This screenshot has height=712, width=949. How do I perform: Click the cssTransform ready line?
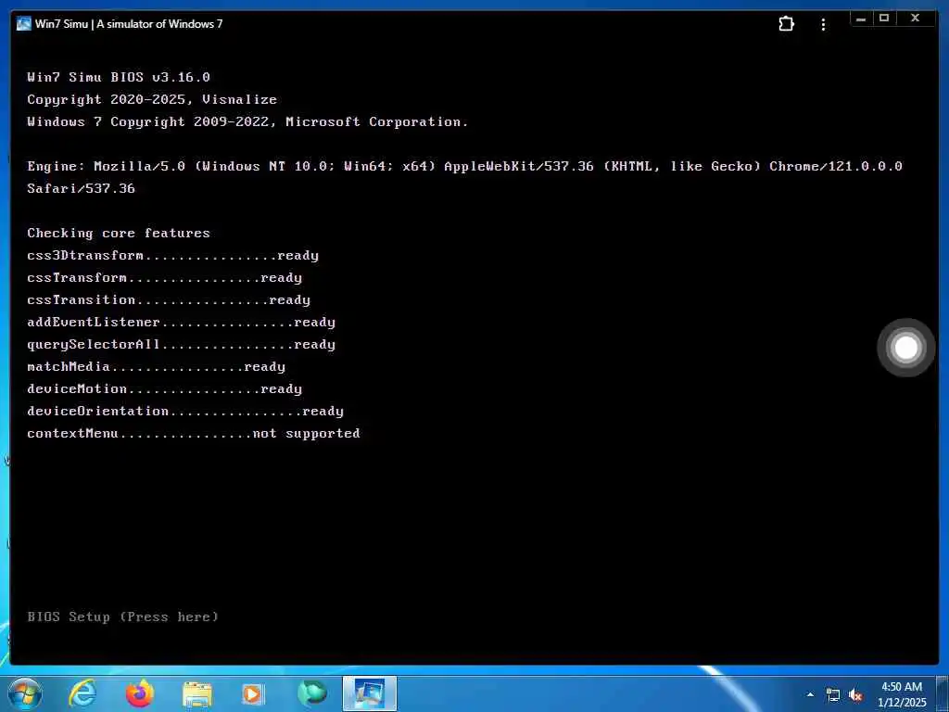point(165,277)
